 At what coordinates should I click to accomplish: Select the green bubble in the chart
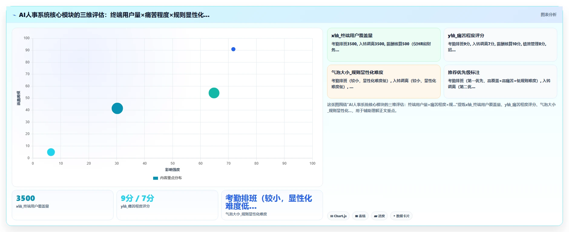[214, 93]
